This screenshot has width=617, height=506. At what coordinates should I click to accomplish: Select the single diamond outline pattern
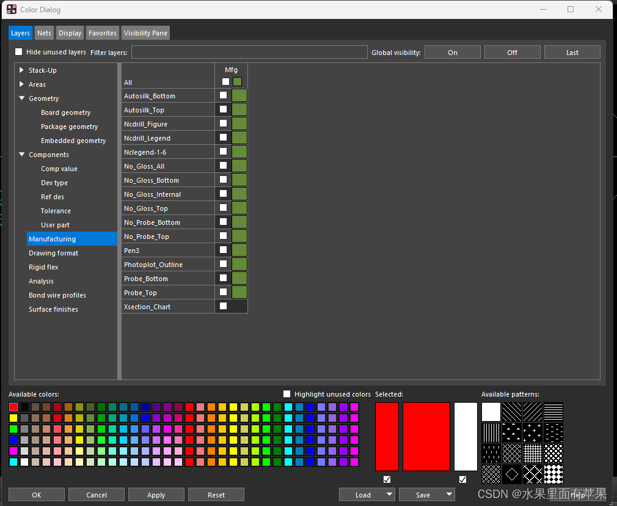(512, 474)
